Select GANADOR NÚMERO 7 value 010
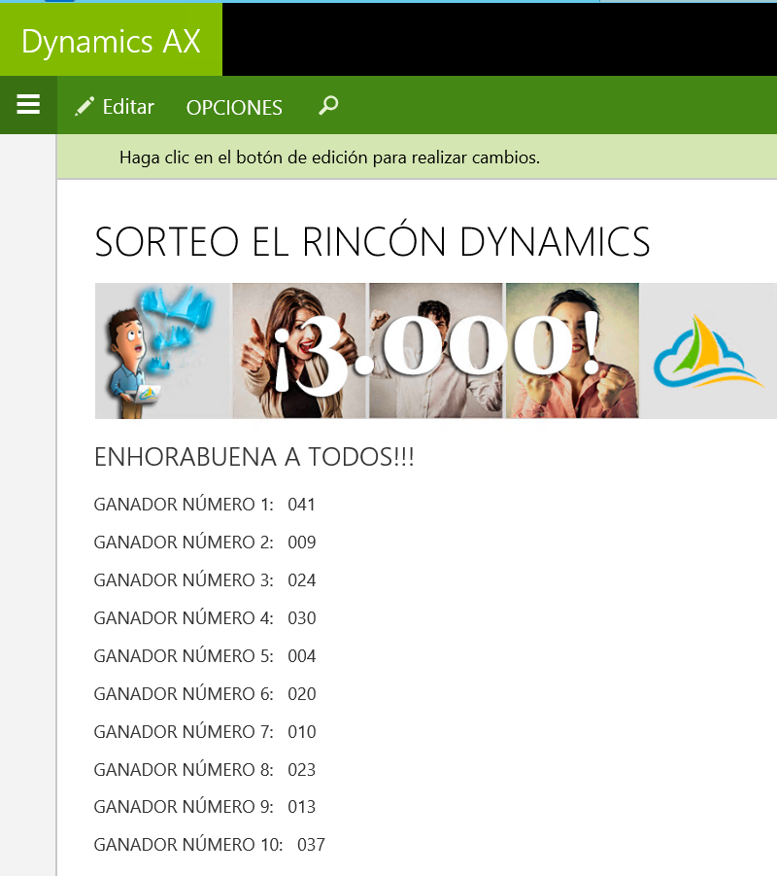Screen dimensions: 777x876 pyautogui.click(x=302, y=732)
